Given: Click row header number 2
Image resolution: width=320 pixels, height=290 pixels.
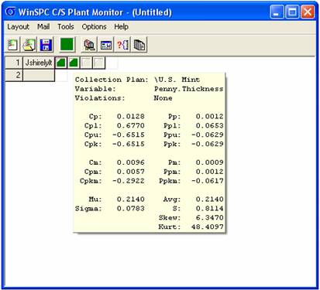Looking at the screenshot, I should click(14, 75).
